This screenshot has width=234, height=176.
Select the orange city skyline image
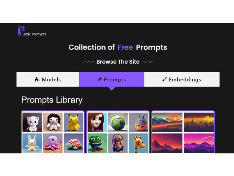point(199,122)
